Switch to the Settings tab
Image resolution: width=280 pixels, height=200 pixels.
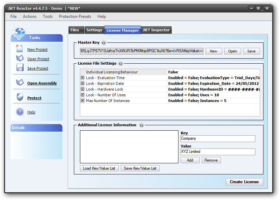pos(94,30)
